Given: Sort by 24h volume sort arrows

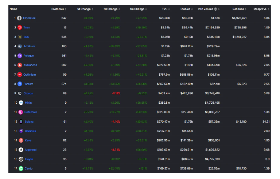Looking at the screenshot, I should [219, 9].
